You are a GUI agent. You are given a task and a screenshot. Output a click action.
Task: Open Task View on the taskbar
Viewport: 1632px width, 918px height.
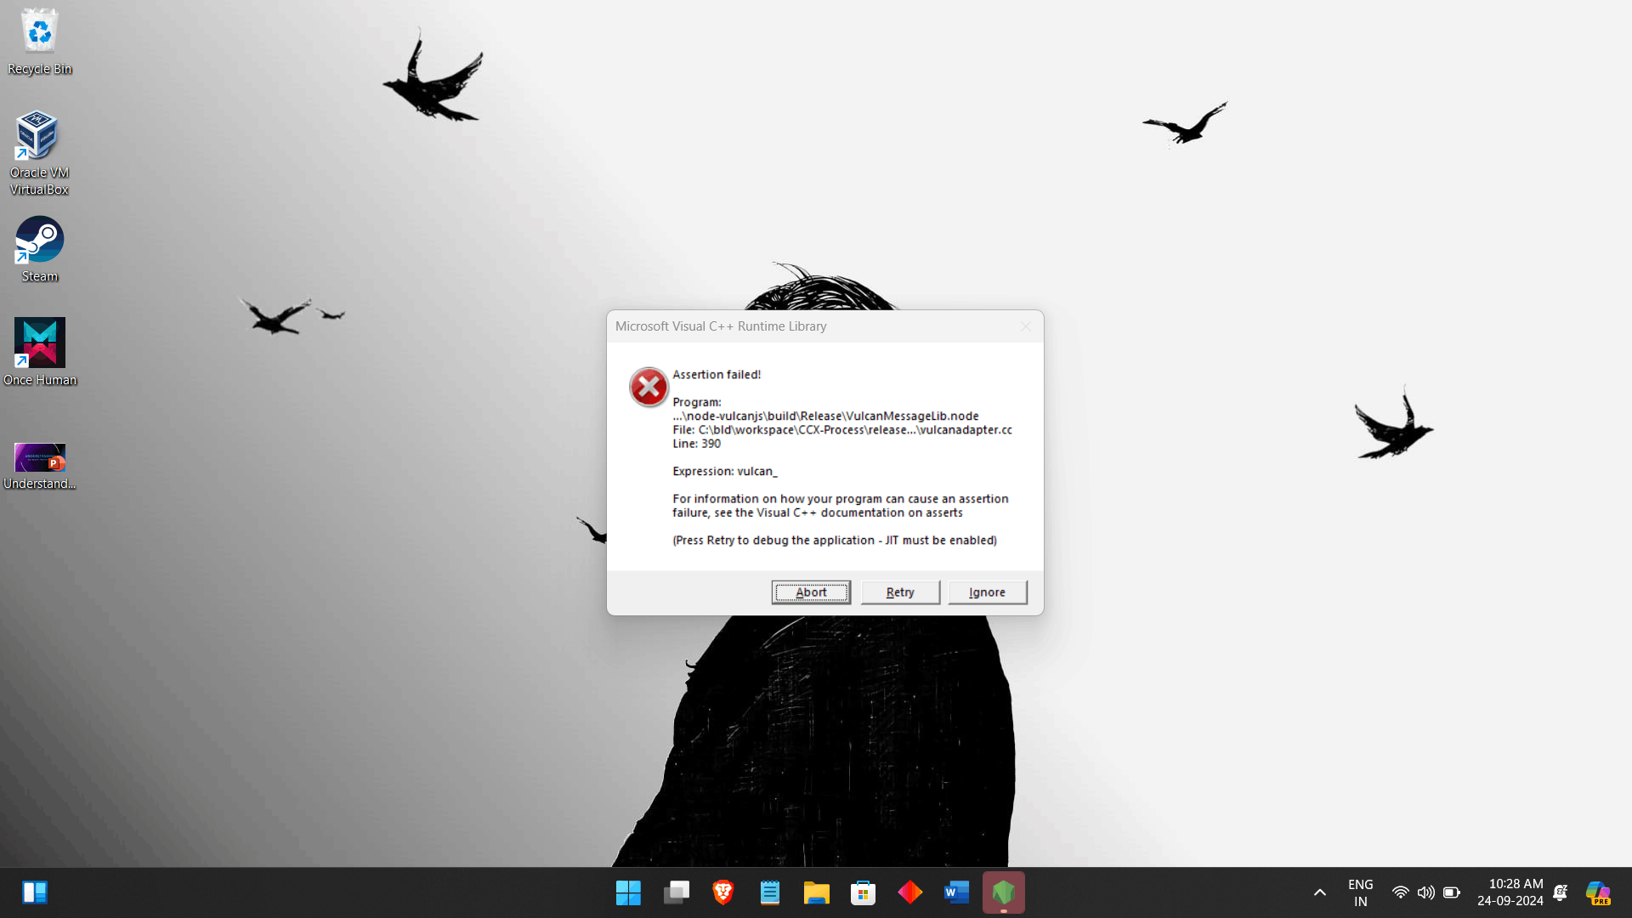tap(676, 892)
